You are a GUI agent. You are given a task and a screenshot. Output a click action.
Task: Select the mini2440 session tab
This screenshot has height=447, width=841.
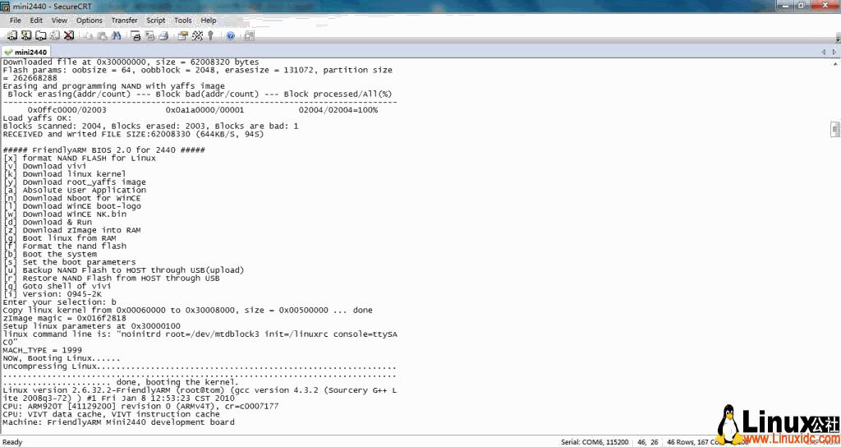(x=26, y=52)
